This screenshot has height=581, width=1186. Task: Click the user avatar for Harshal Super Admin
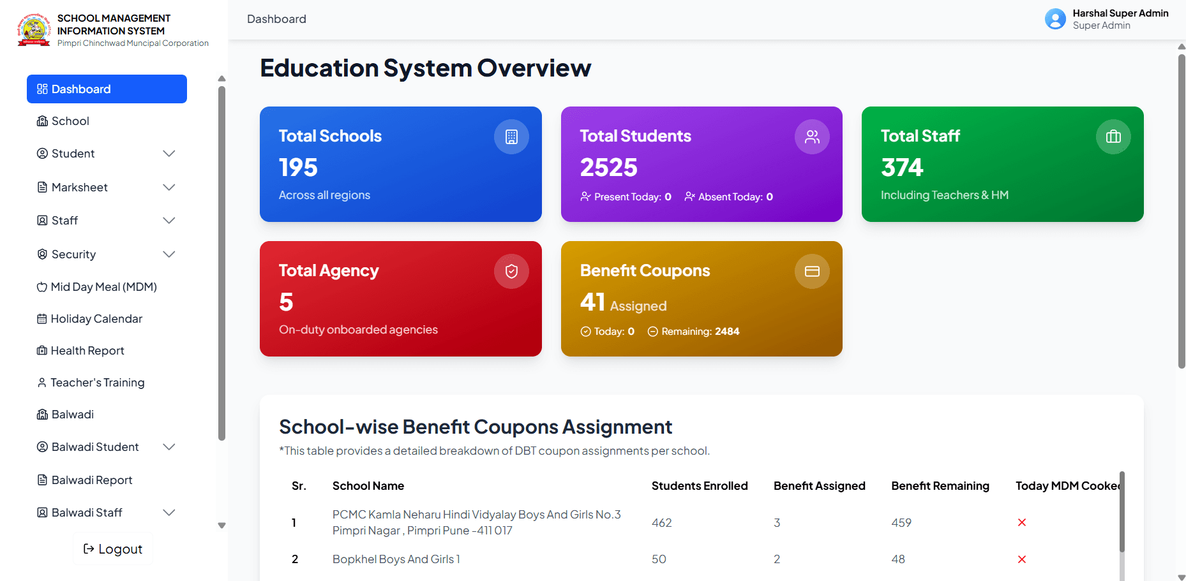coord(1055,18)
